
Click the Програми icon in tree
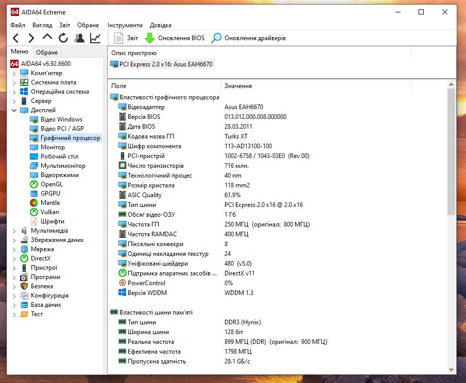tap(24, 277)
